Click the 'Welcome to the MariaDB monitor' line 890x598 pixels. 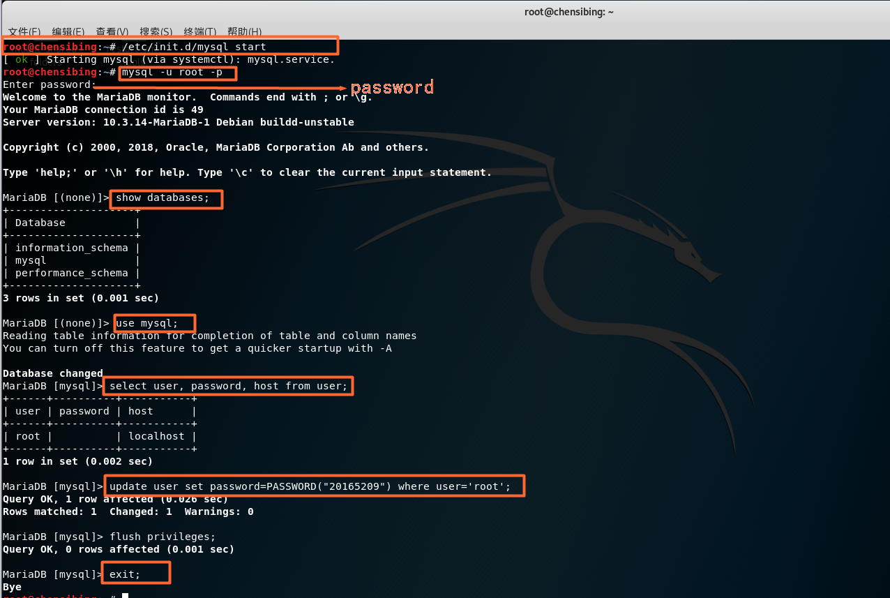[188, 97]
